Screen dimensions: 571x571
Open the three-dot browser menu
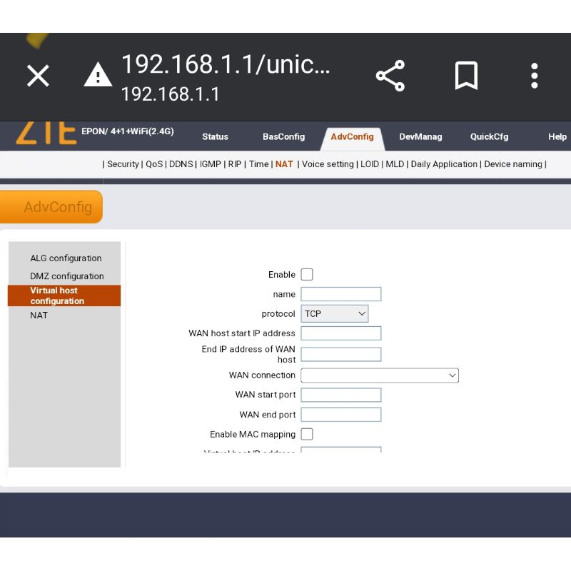coord(534,76)
